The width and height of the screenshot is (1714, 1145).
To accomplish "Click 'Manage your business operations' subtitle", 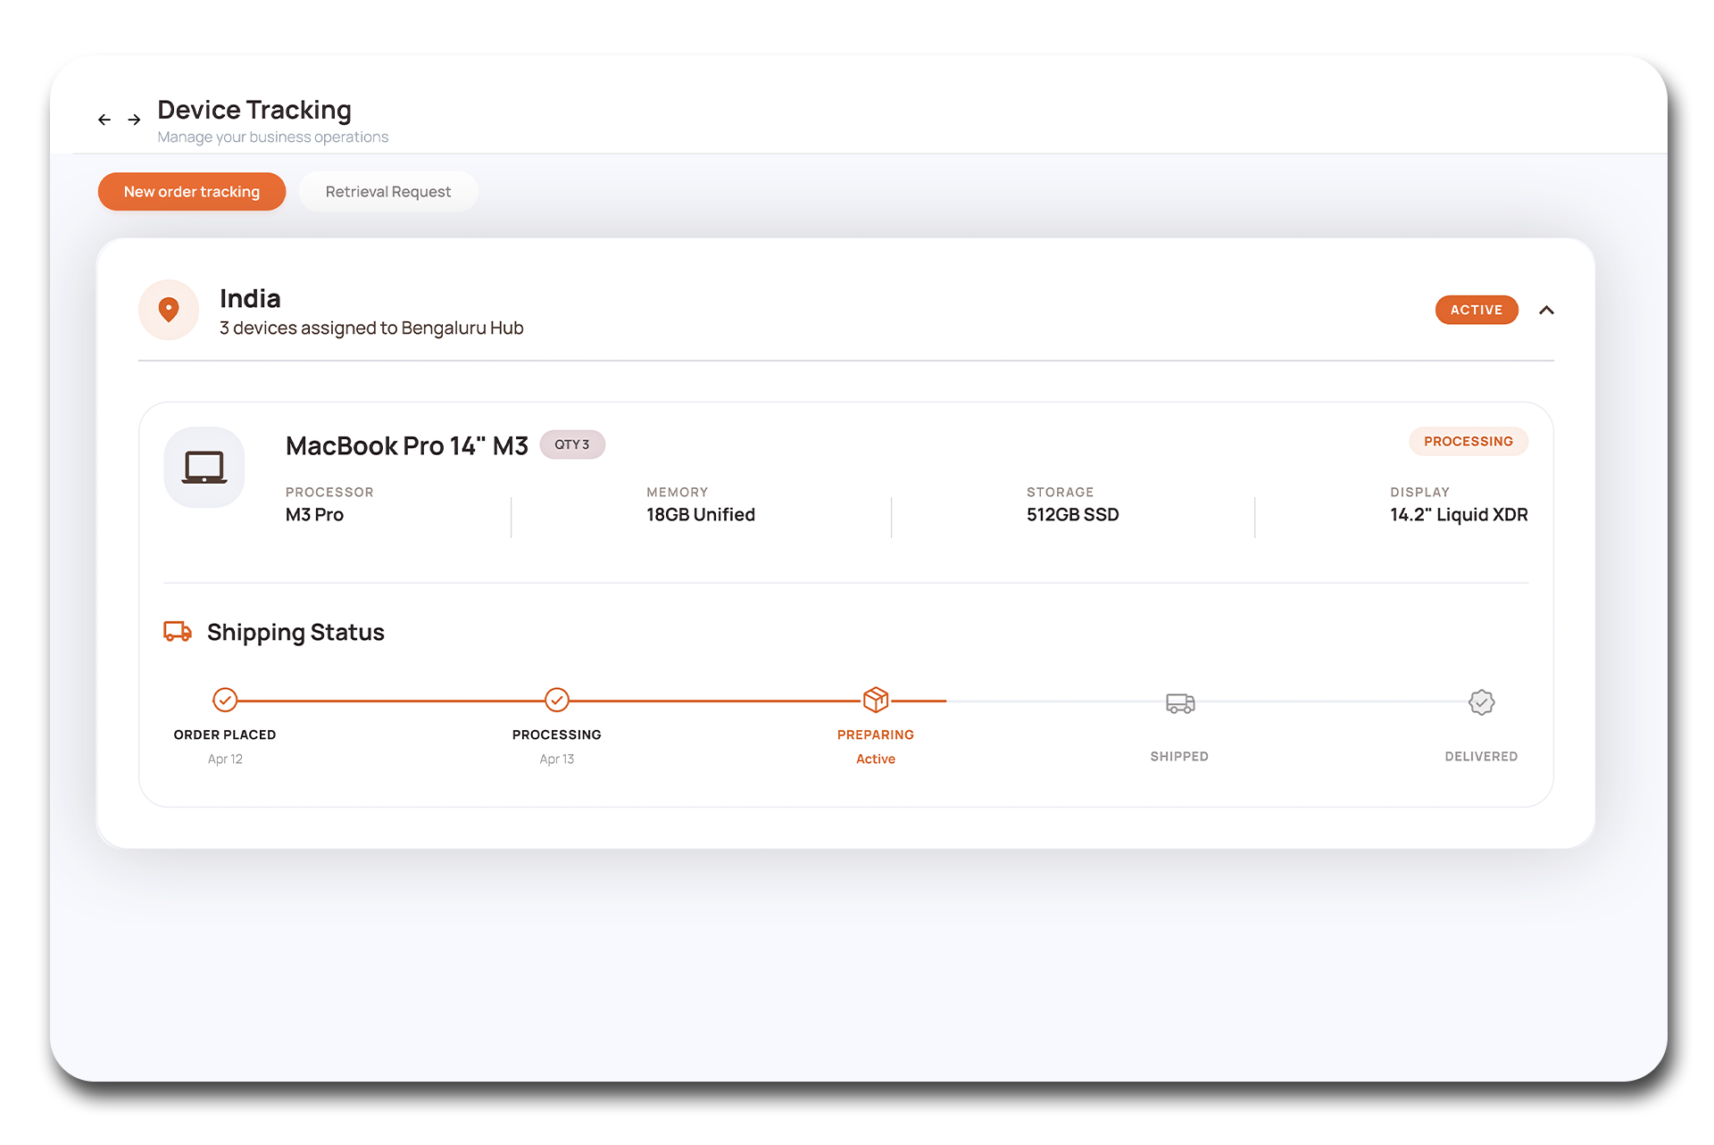I will point(273,137).
